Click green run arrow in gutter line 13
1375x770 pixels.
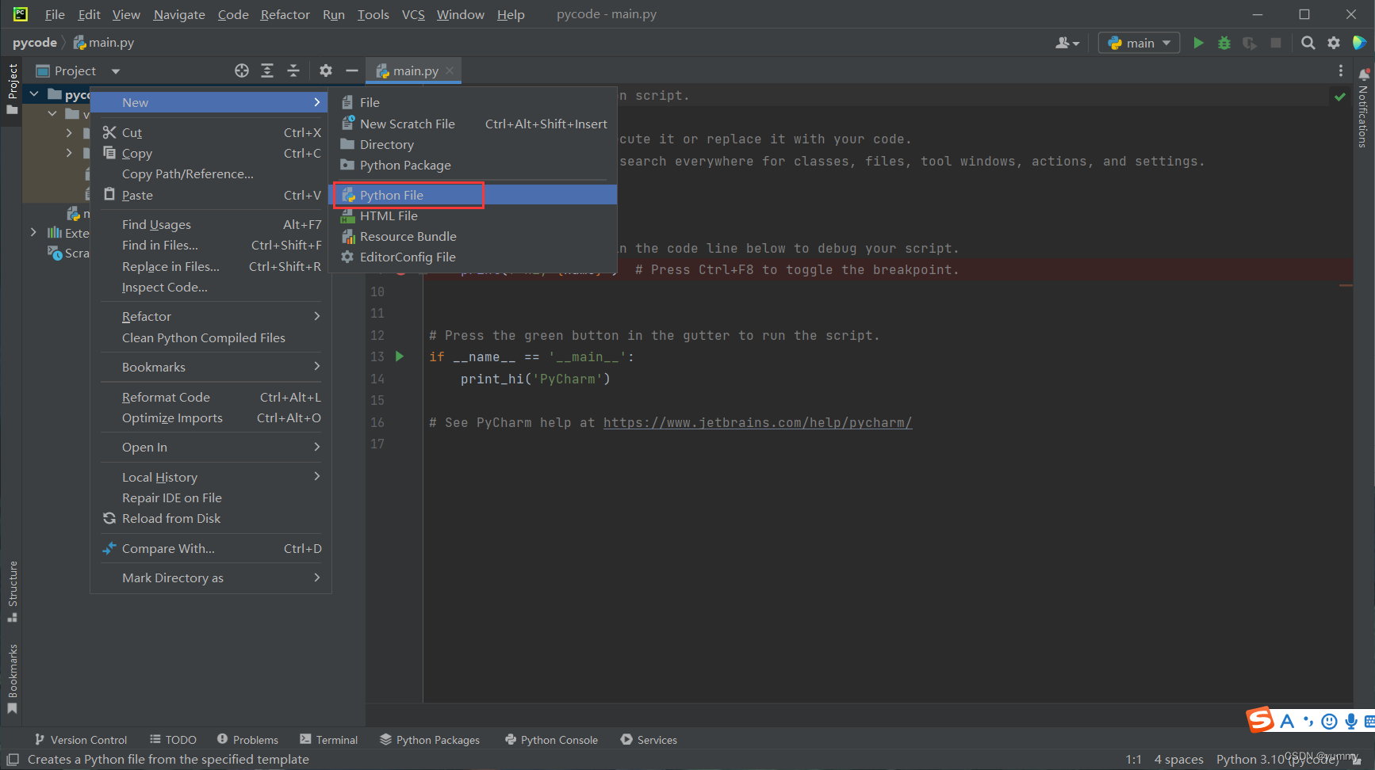[400, 356]
